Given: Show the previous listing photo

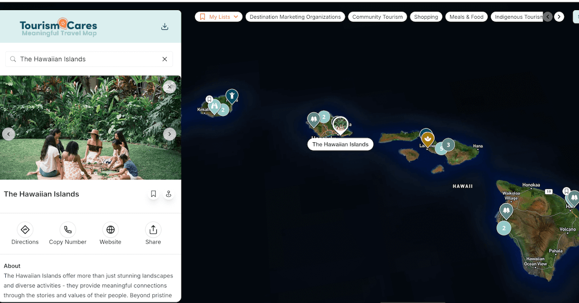Looking at the screenshot, I should 9,134.
